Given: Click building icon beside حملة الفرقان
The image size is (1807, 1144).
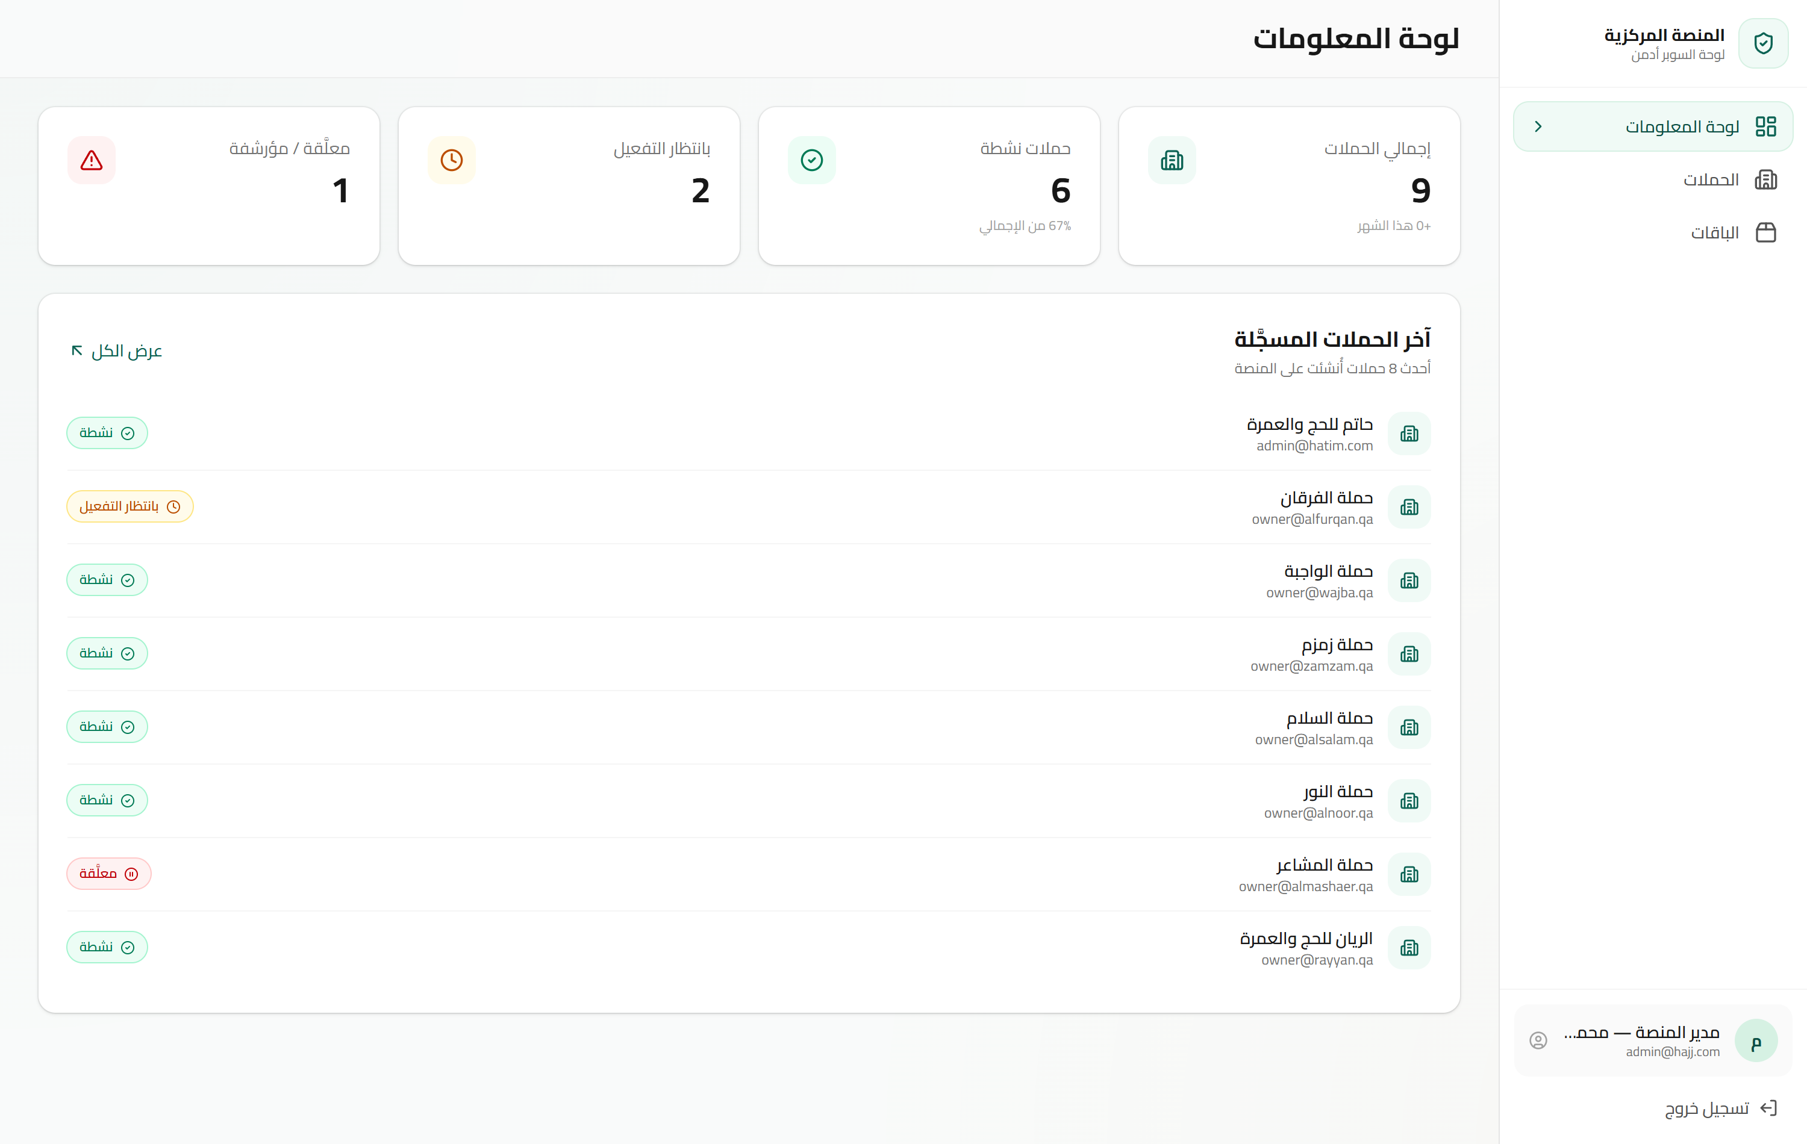Looking at the screenshot, I should point(1408,507).
